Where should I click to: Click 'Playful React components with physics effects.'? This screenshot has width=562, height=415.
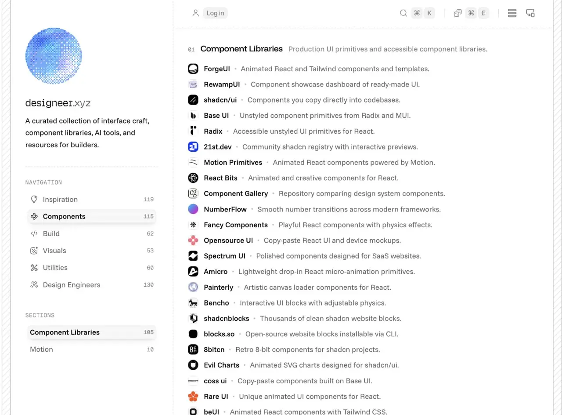[x=356, y=225]
